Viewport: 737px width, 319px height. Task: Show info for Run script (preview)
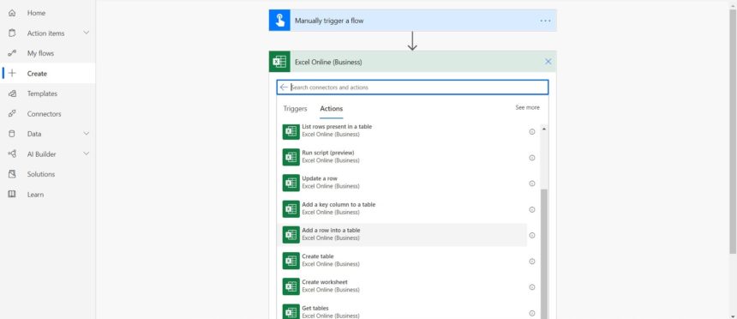532,158
